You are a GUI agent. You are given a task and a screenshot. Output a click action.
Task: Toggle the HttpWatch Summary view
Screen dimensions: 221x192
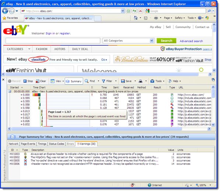[x=74, y=81]
